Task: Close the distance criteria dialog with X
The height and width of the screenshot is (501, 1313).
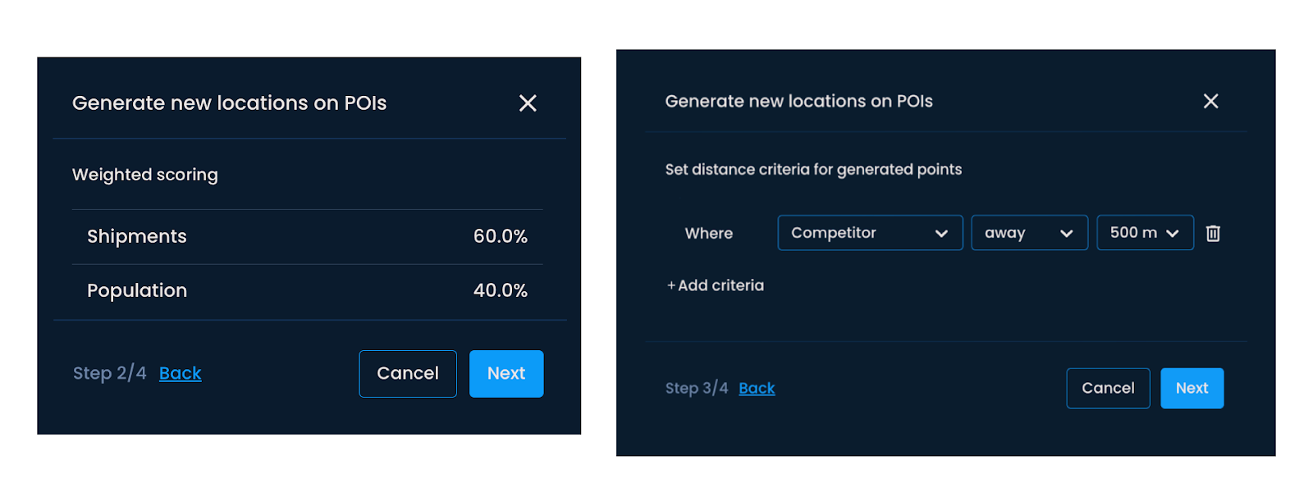Action: click(1210, 101)
